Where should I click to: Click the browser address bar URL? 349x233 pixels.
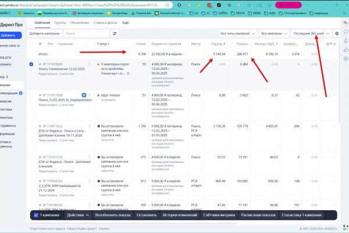point(80,5)
